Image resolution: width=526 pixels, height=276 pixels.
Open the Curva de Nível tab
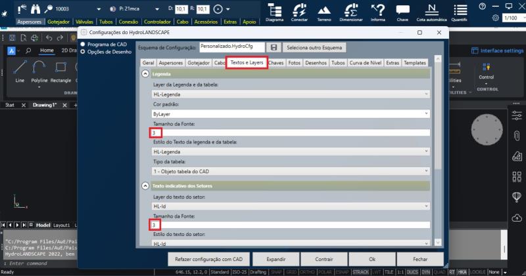365,63
